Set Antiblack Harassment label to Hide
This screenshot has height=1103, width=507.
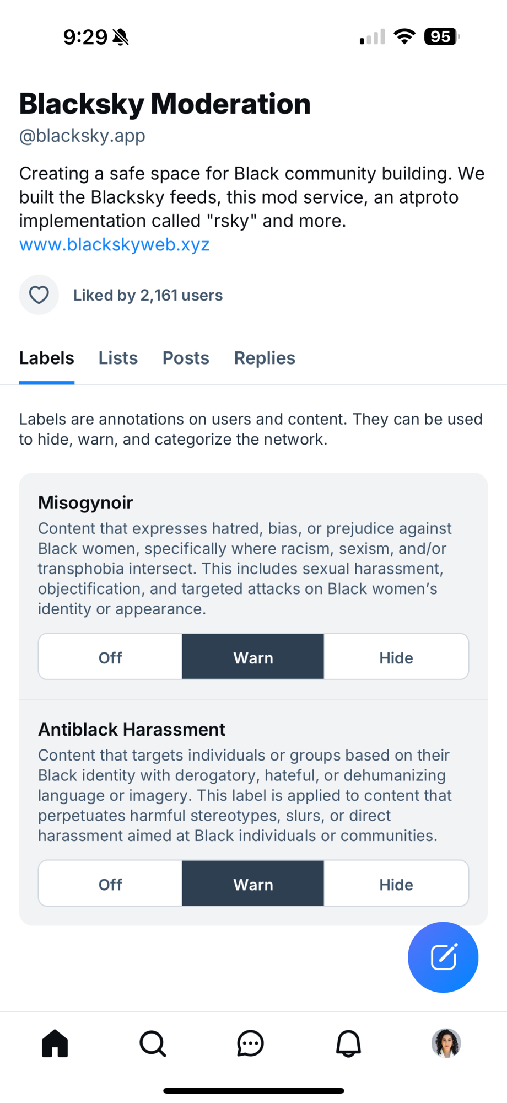pyautogui.click(x=396, y=884)
